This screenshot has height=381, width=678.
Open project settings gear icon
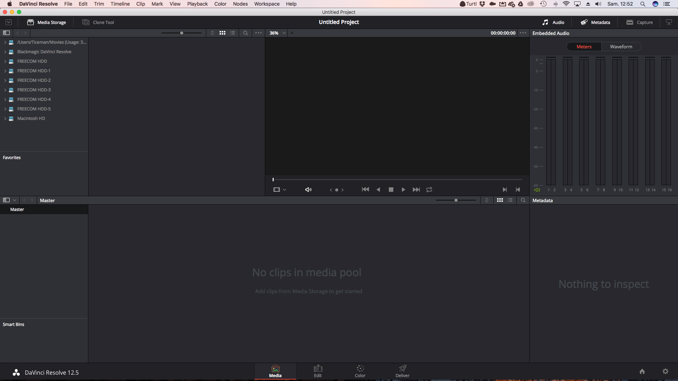click(x=665, y=371)
